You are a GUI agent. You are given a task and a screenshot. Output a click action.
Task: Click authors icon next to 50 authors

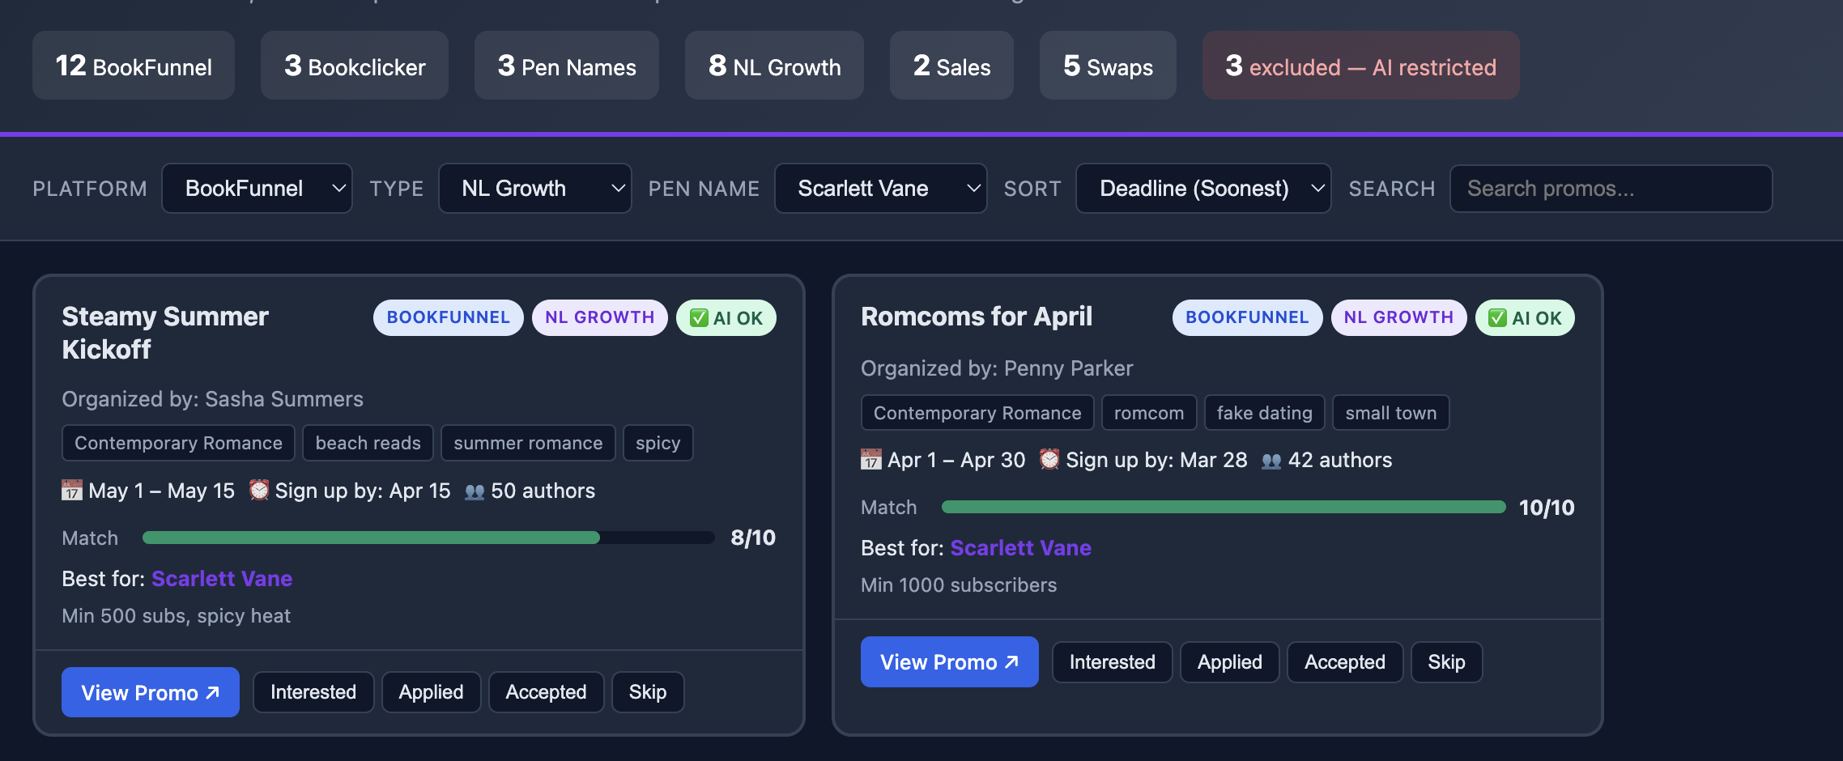(x=475, y=491)
